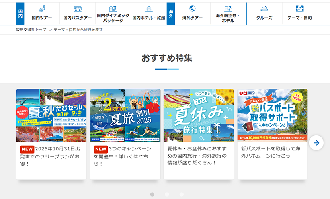This screenshot has height=199, width=330.
Task: Click the テーマ・目的 puzzle icon
Action: [299, 8]
